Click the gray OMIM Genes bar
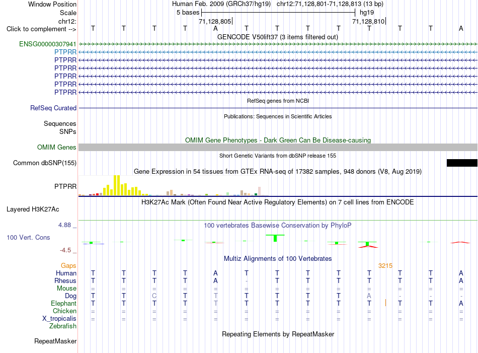 (x=278, y=148)
